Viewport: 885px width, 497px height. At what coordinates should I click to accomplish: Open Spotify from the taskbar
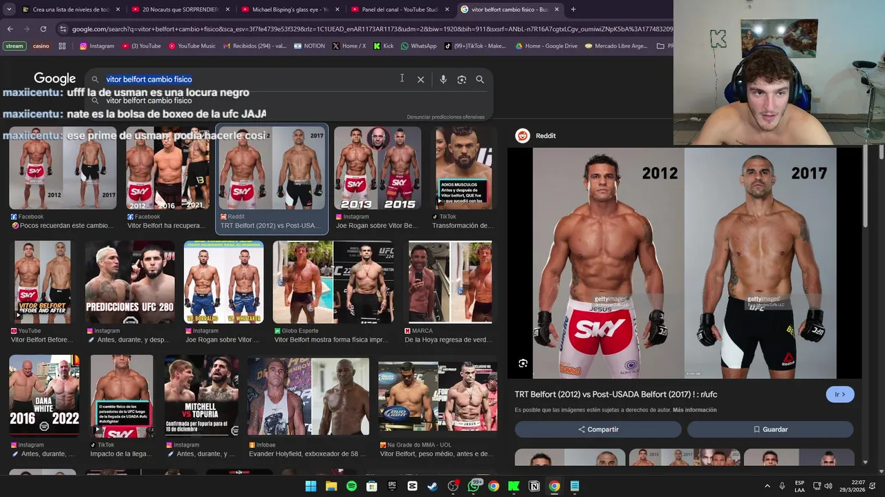click(x=351, y=486)
